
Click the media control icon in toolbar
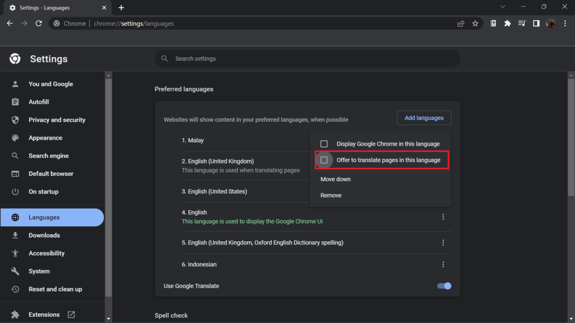coord(522,23)
